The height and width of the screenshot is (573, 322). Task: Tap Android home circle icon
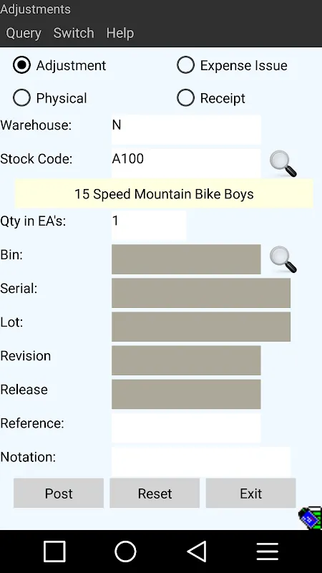(125, 551)
